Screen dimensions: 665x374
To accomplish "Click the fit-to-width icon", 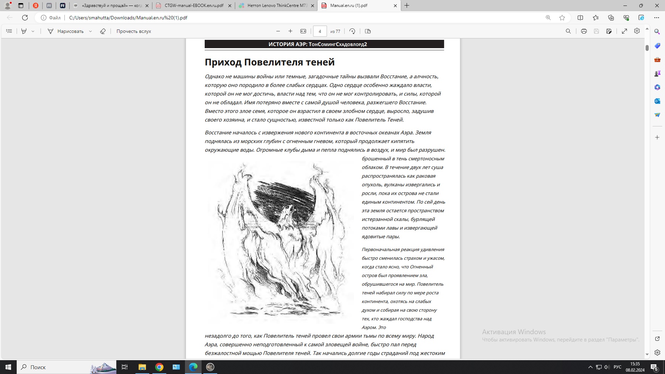I will coord(303,31).
